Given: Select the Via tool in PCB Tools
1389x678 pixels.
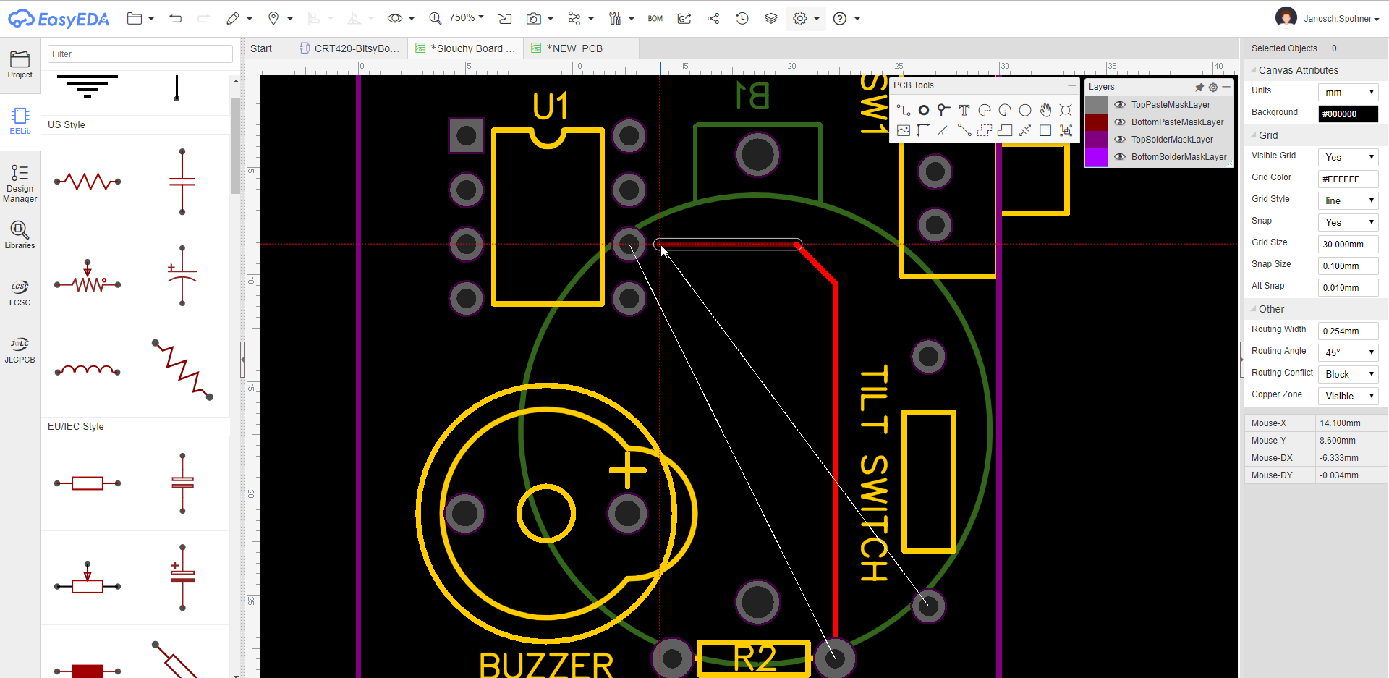Looking at the screenshot, I should click(923, 110).
